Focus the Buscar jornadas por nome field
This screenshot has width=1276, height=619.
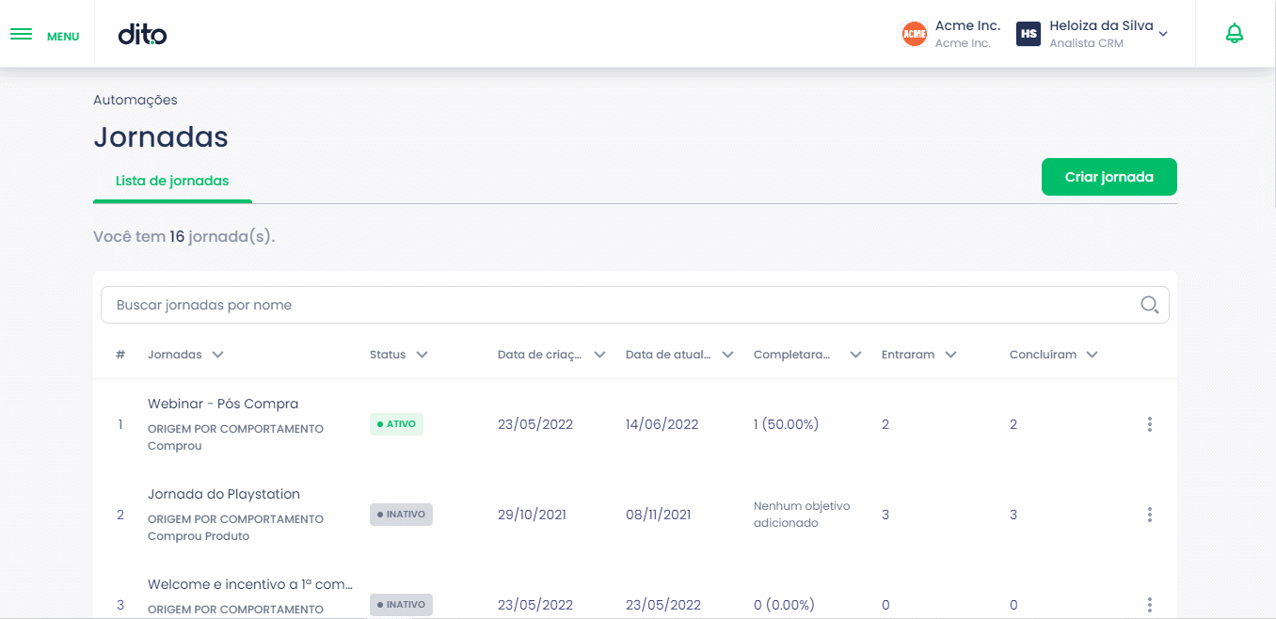tap(634, 305)
